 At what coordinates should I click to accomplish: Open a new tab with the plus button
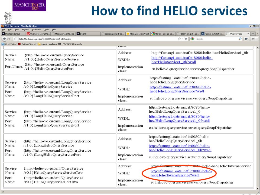tap(253, 34)
